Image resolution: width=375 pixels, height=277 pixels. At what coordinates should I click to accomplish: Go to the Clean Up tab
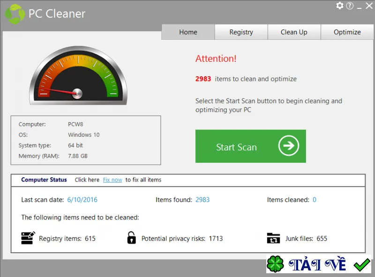click(294, 32)
